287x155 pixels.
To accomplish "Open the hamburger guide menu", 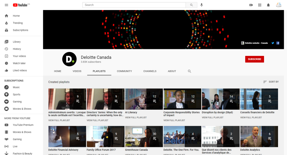I will pos(6,5).
